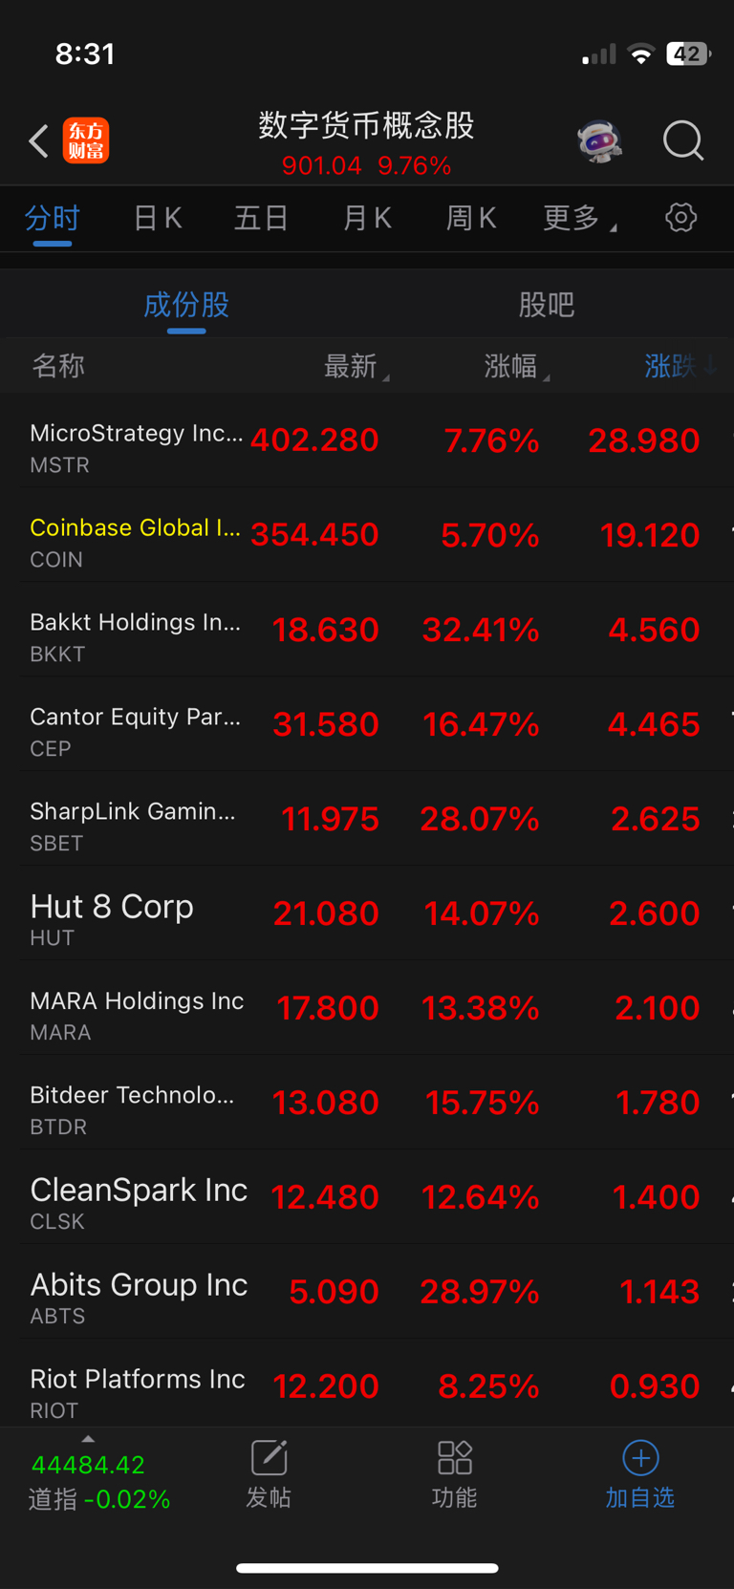Select the 五日 chart tab
734x1589 pixels.
pyautogui.click(x=262, y=218)
